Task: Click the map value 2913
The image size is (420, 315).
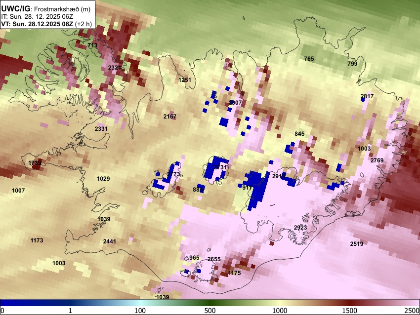Action: point(279,176)
